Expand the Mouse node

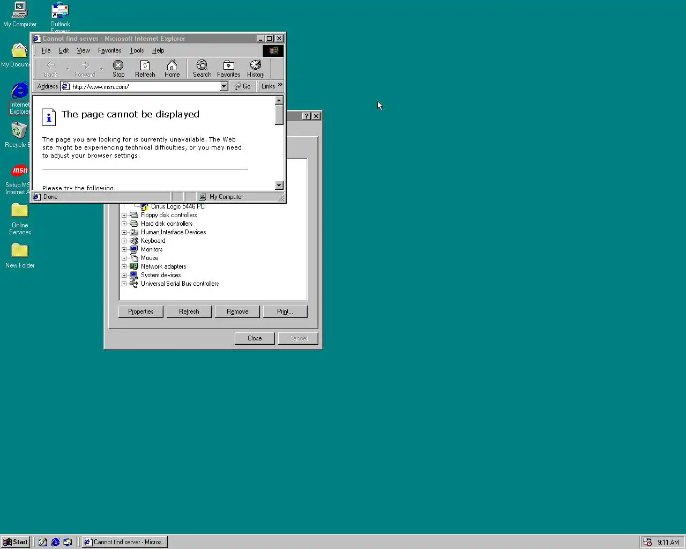coord(124,258)
